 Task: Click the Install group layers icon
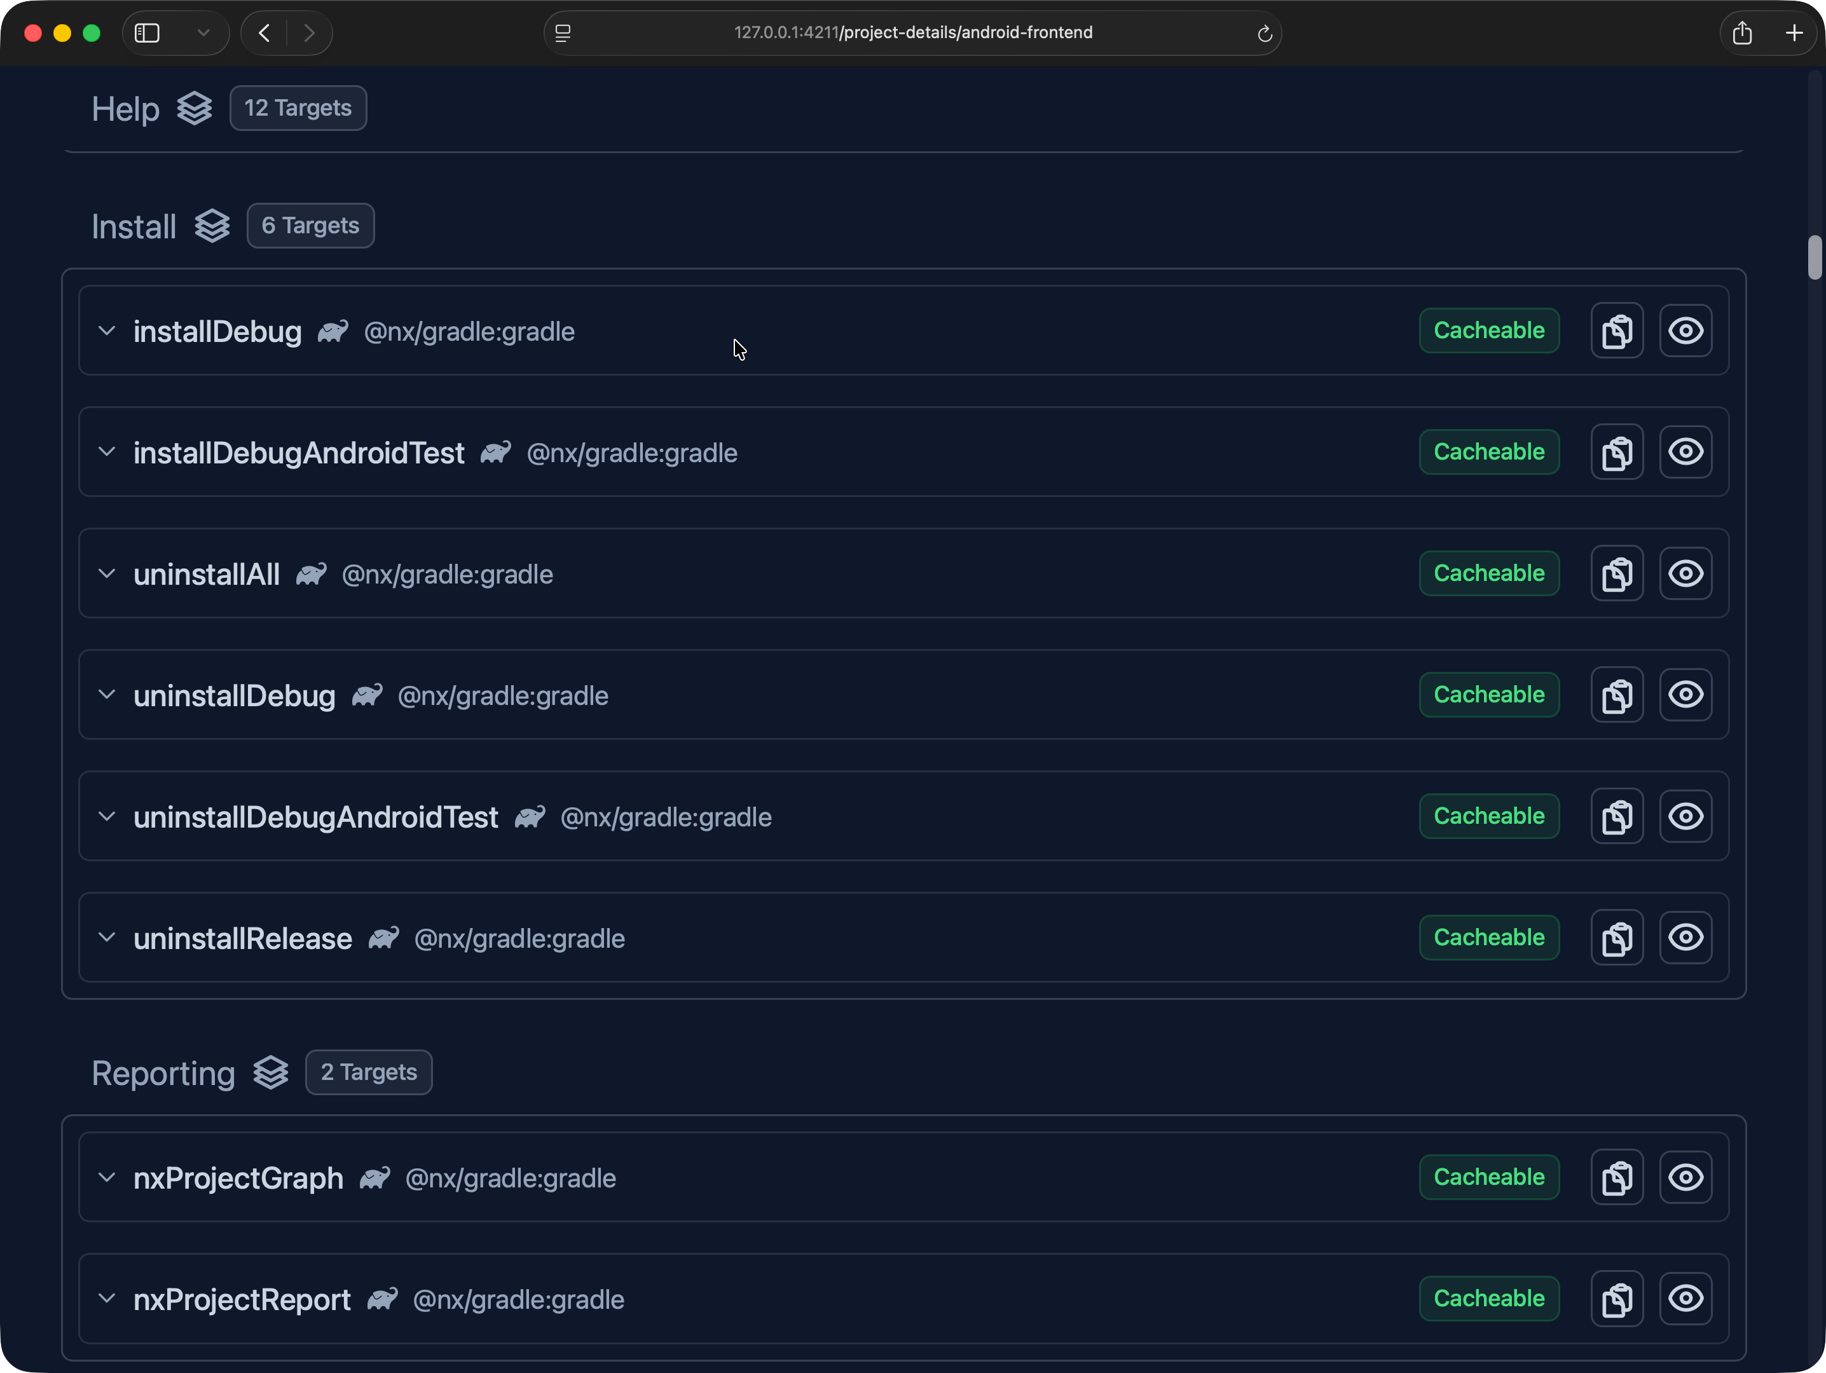click(212, 226)
